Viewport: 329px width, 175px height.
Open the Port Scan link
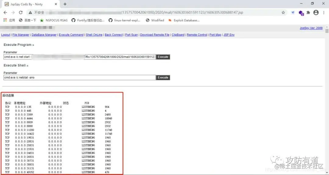(132, 35)
